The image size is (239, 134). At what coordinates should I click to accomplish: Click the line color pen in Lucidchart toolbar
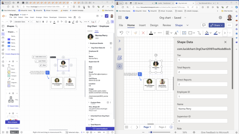[73, 22]
